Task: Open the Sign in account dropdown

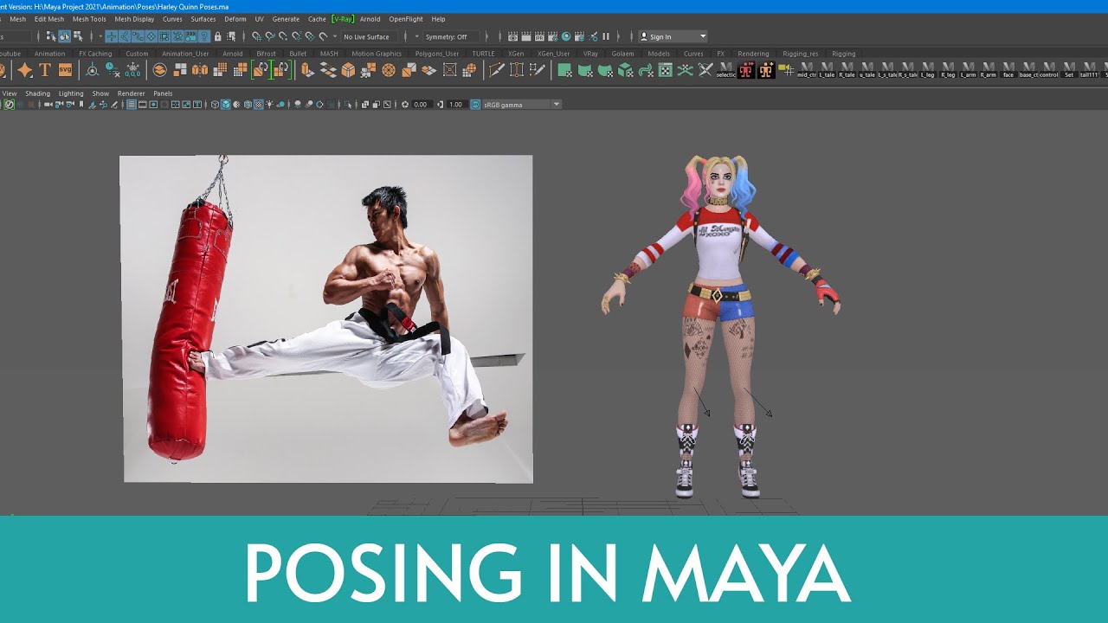Action: click(x=673, y=36)
